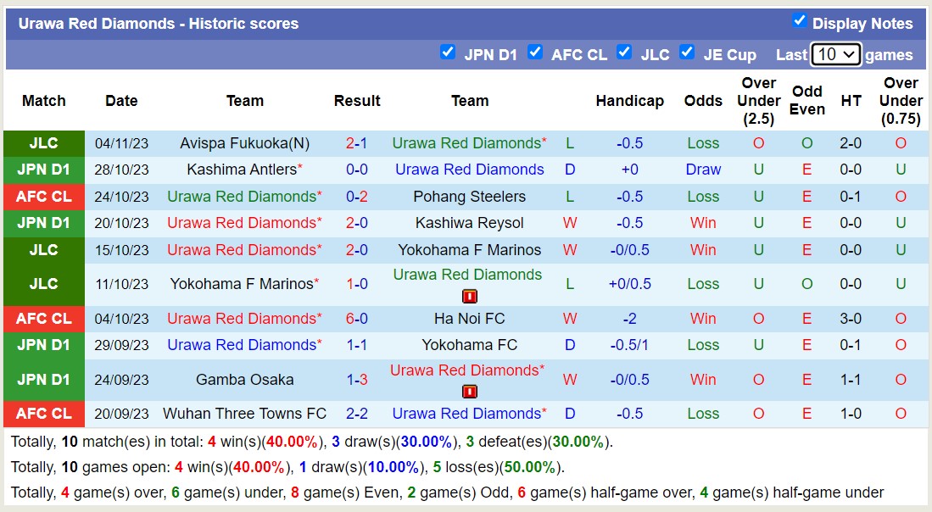The height and width of the screenshot is (512, 932).
Task: Uncheck the JPN D1 filter checkbox
Action: pyautogui.click(x=448, y=53)
